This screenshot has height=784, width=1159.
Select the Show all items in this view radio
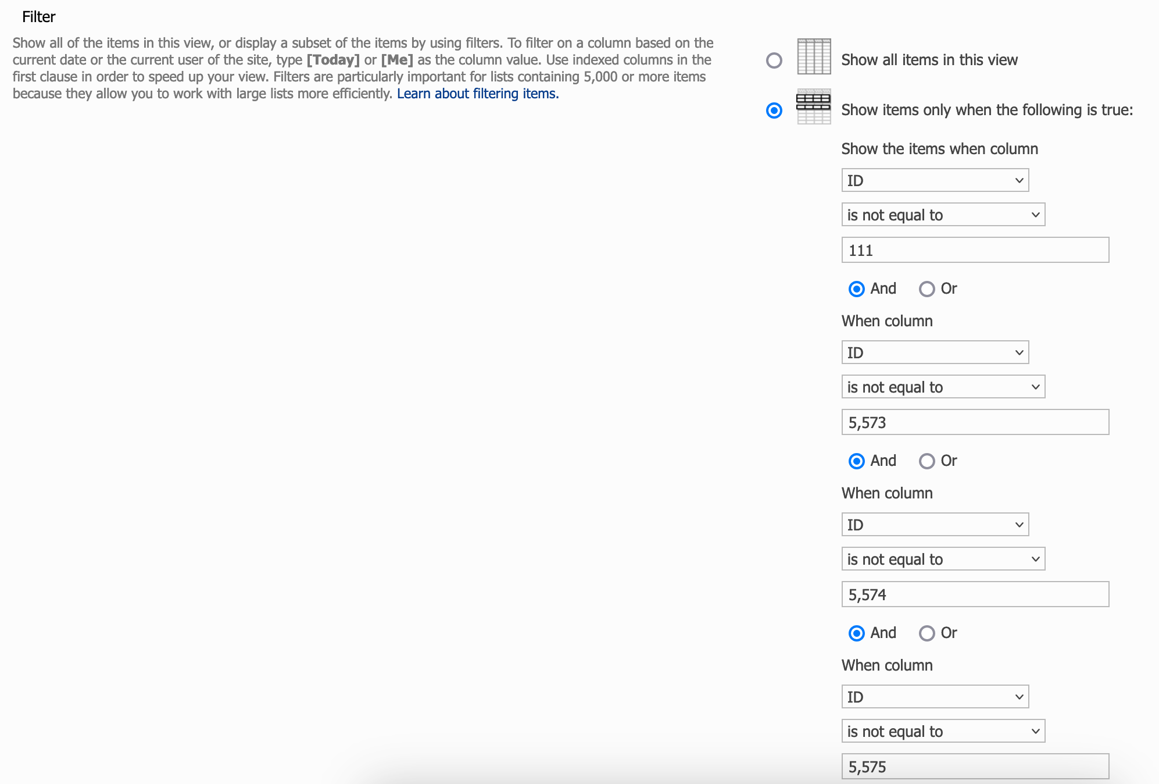pyautogui.click(x=774, y=60)
